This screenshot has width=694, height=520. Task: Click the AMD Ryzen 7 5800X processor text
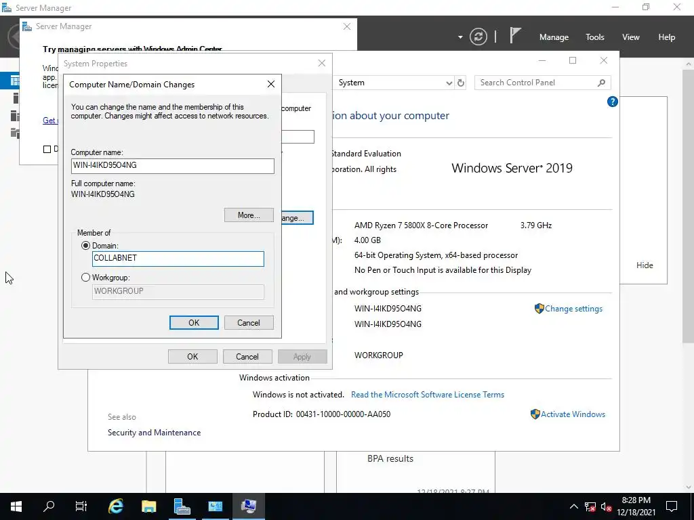click(421, 225)
